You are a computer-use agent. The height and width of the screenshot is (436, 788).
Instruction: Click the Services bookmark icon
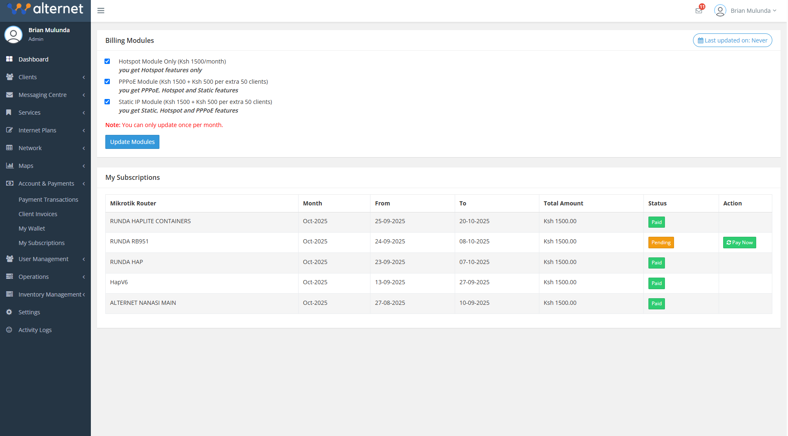(9, 112)
